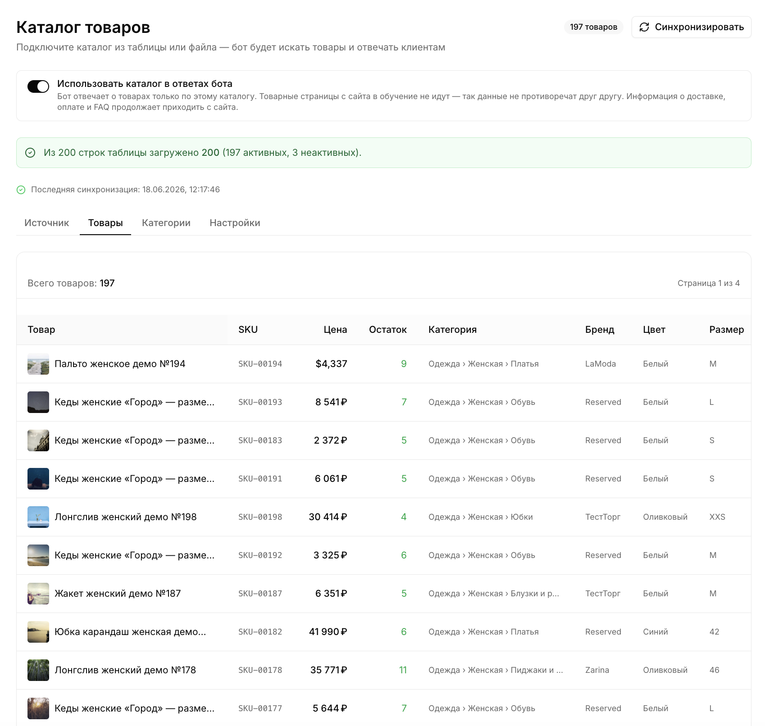Open thumbnail for SKU-00191 row
This screenshot has width=765, height=726.
pos(38,479)
